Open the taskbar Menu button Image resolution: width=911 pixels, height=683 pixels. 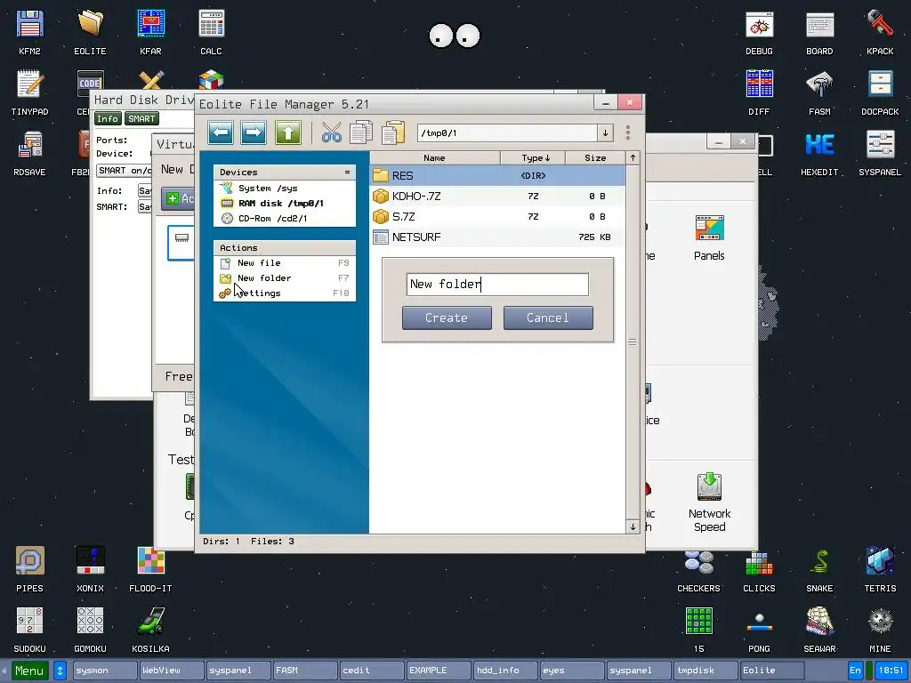(29, 671)
